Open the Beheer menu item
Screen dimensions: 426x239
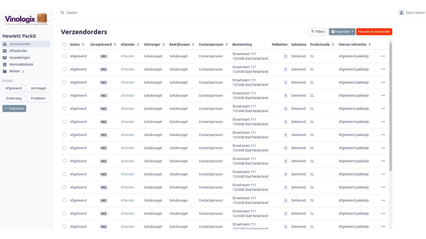(x=15, y=71)
